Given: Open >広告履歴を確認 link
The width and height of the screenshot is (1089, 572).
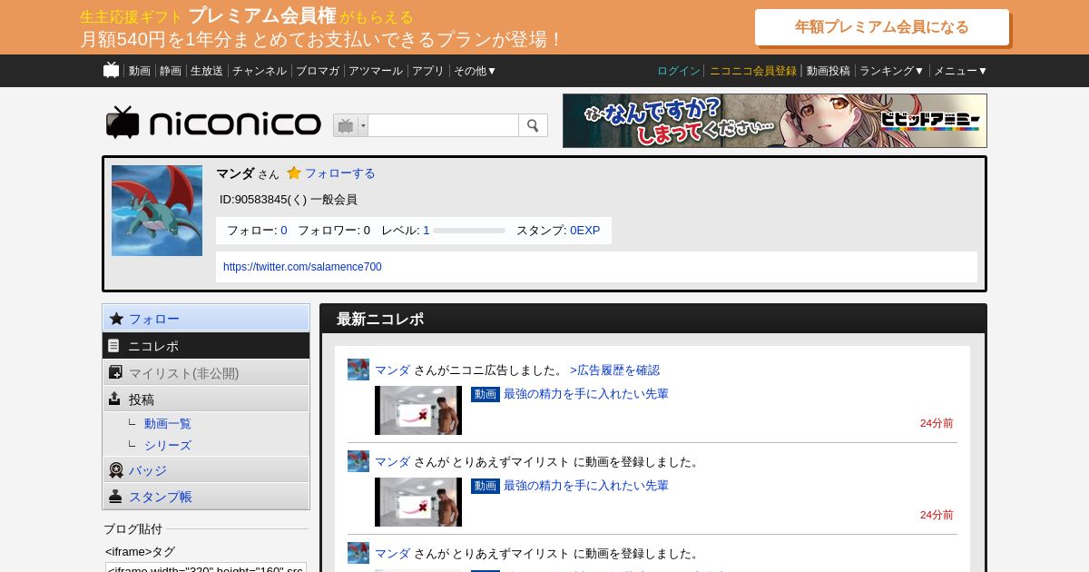Looking at the screenshot, I should click(615, 370).
